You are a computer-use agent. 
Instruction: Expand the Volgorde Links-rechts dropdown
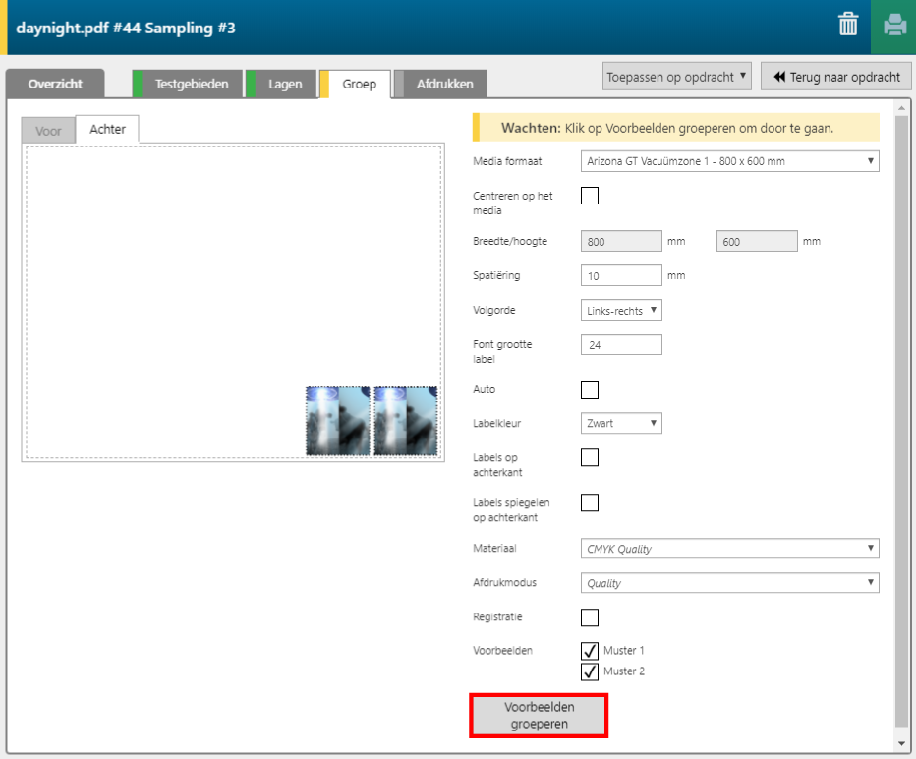[621, 310]
